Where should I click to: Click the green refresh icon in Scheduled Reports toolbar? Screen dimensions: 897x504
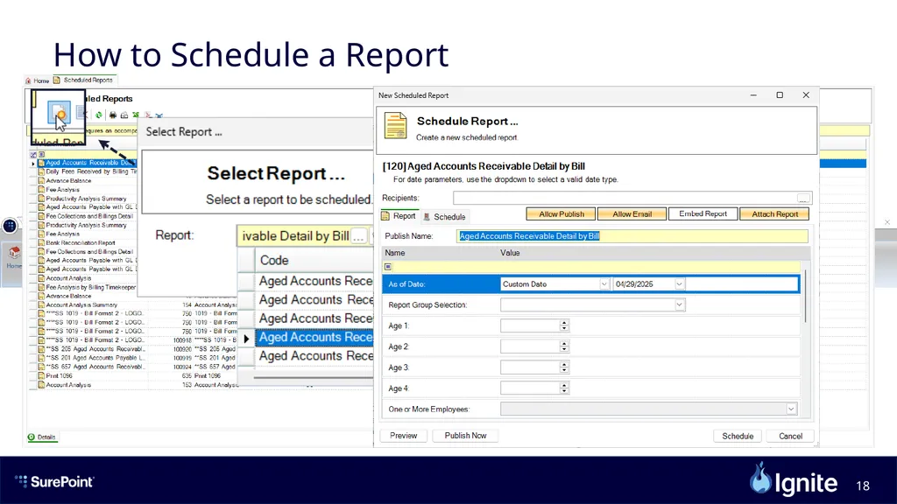pyautogui.click(x=99, y=115)
